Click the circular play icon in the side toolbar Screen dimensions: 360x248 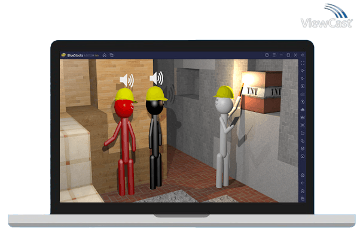click(x=303, y=102)
